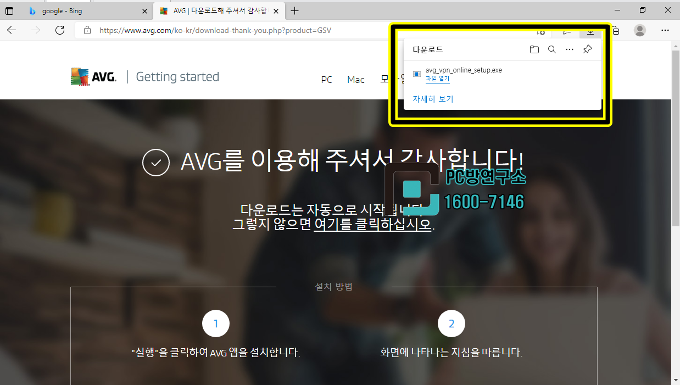Screen dimensions: 680x385
Task: Click the AVG logo
Action: click(93, 77)
